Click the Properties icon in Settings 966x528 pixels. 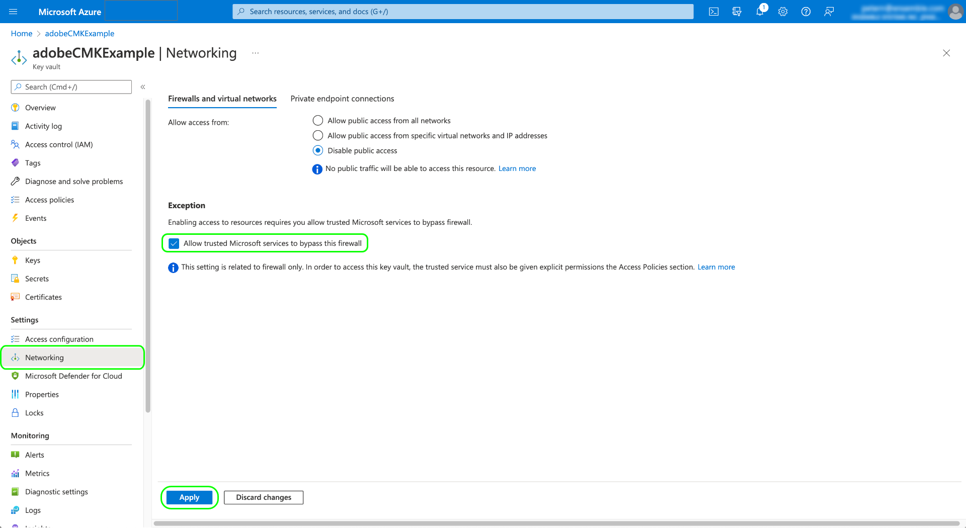click(15, 394)
